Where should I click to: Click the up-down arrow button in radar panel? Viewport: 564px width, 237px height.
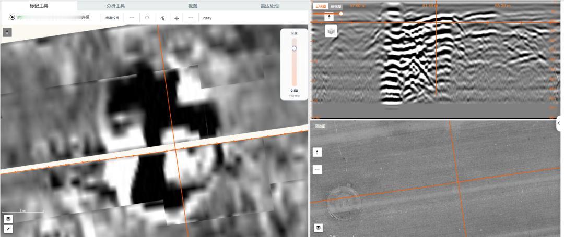click(x=329, y=17)
